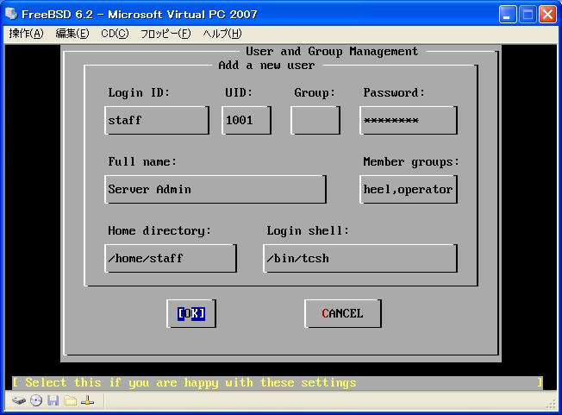Open the CD(C) menu

click(115, 34)
